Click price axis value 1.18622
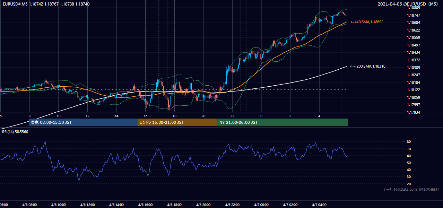443x208 pixels. point(413,30)
